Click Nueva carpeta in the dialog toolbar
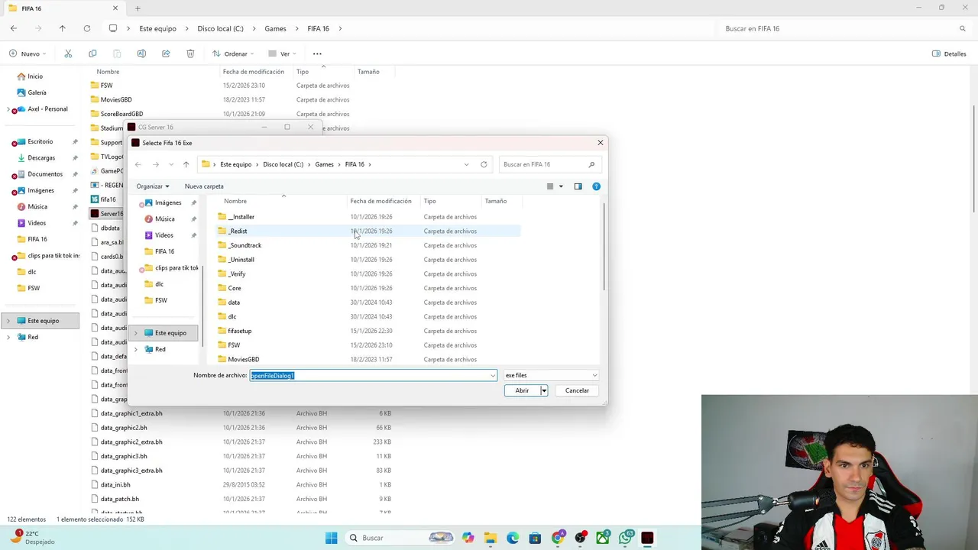 click(204, 186)
